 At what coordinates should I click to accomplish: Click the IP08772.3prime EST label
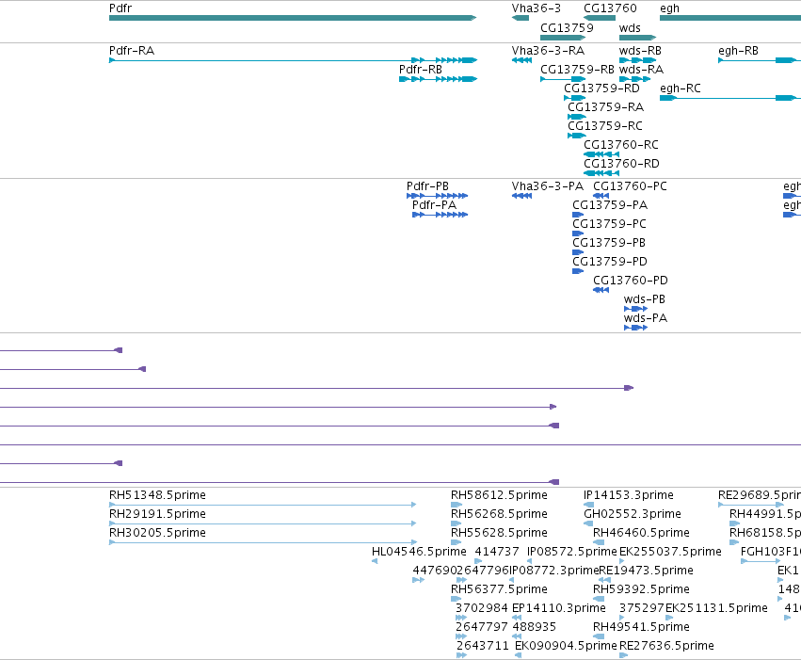pyautogui.click(x=553, y=571)
